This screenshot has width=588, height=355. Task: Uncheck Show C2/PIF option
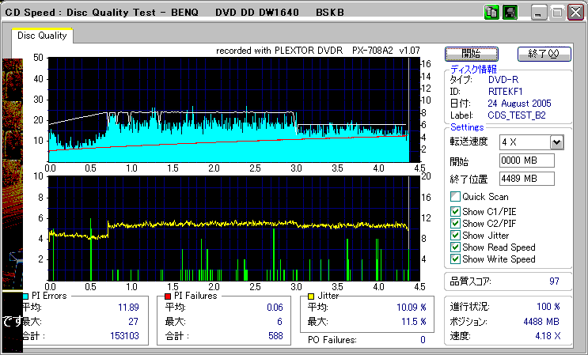[x=455, y=223]
